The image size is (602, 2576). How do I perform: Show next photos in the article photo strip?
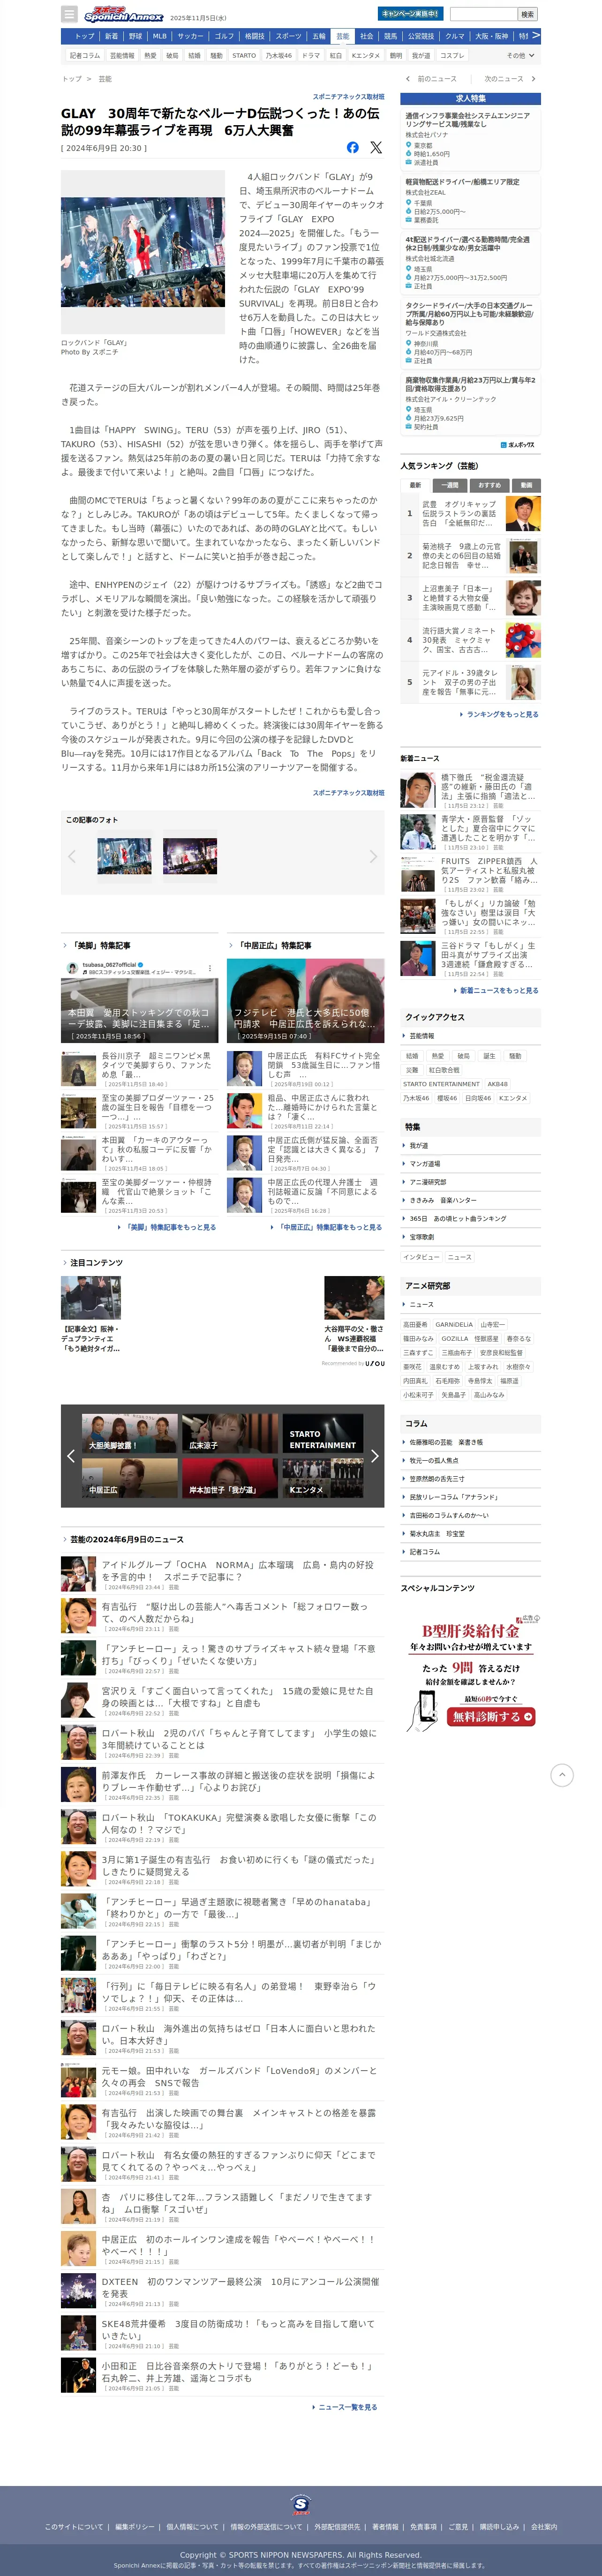pyautogui.click(x=373, y=856)
